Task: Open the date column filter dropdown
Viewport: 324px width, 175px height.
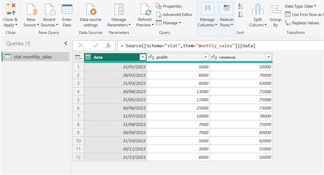Action: click(142, 58)
